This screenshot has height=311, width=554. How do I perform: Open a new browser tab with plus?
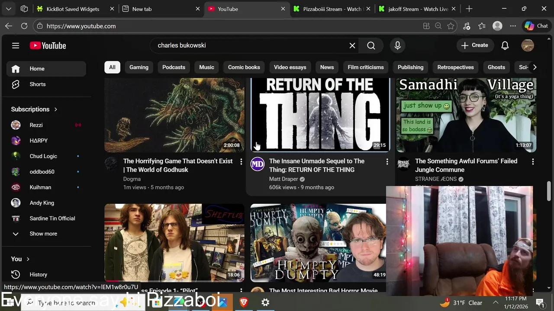click(x=469, y=9)
